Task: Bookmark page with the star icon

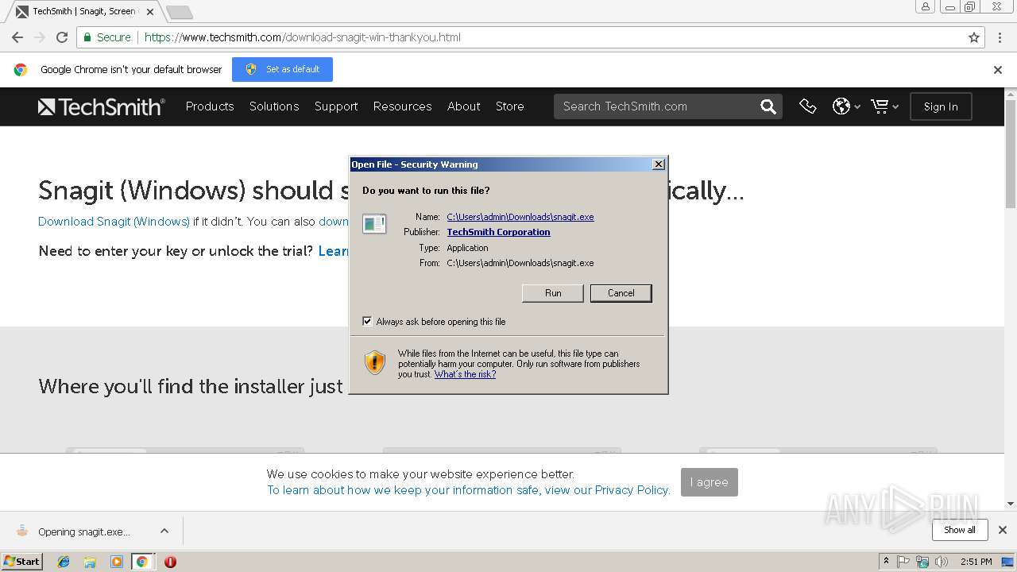Action: (974, 37)
